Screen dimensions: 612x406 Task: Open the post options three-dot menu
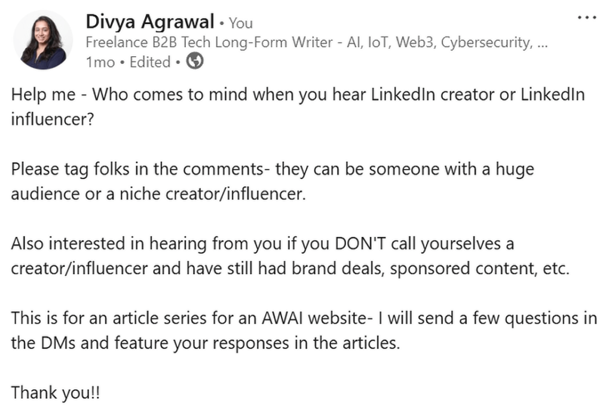pyautogui.click(x=587, y=17)
